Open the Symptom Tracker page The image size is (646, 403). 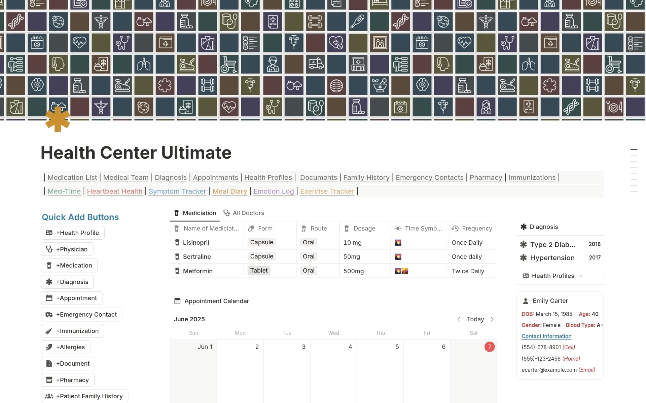coord(177,191)
